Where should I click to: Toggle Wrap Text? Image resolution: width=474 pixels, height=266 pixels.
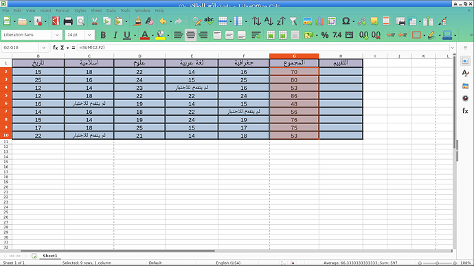pyautogui.click(x=256, y=35)
